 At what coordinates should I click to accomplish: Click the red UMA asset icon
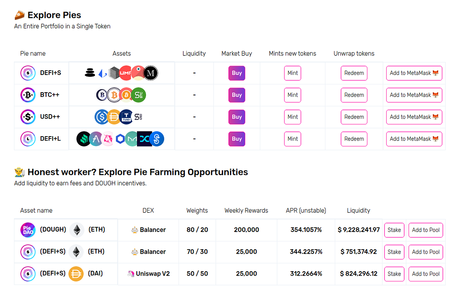coord(126,73)
